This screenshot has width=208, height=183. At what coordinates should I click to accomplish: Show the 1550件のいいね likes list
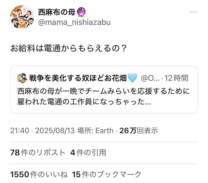(39, 174)
